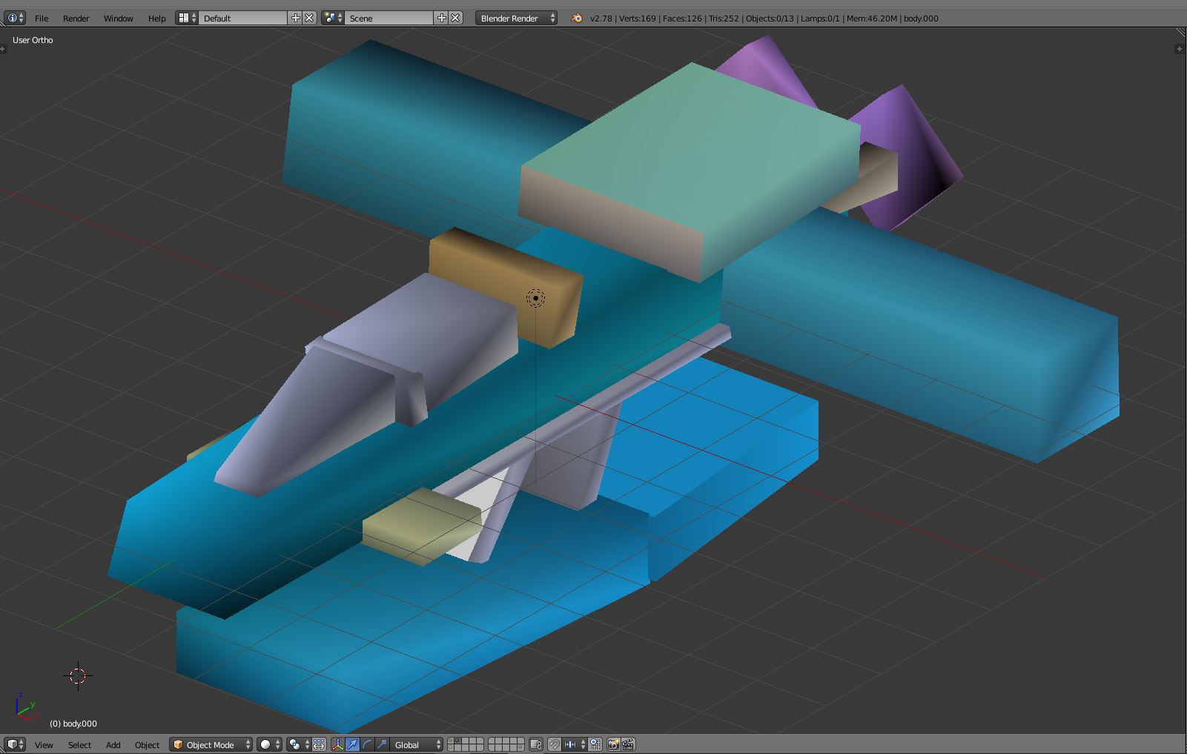Screen dimensions: 1187x754
Task: Open the Help menu
Action: (157, 18)
